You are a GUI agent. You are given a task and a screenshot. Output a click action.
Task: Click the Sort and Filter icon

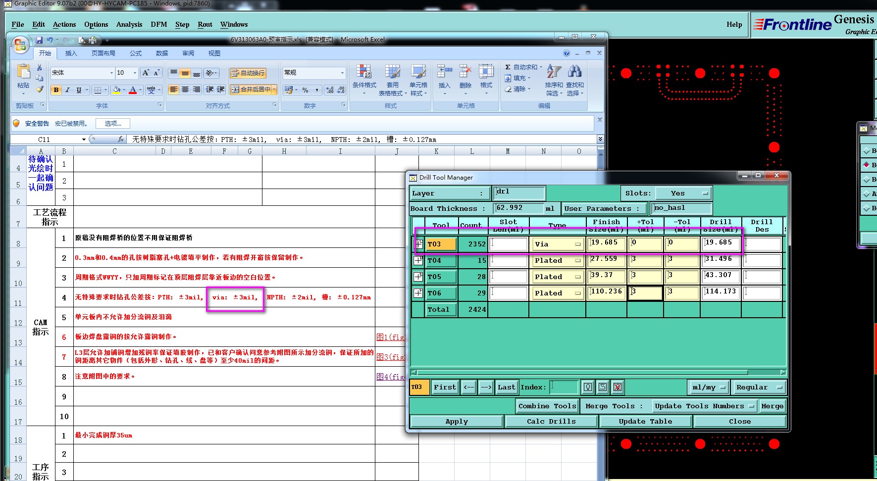click(554, 72)
